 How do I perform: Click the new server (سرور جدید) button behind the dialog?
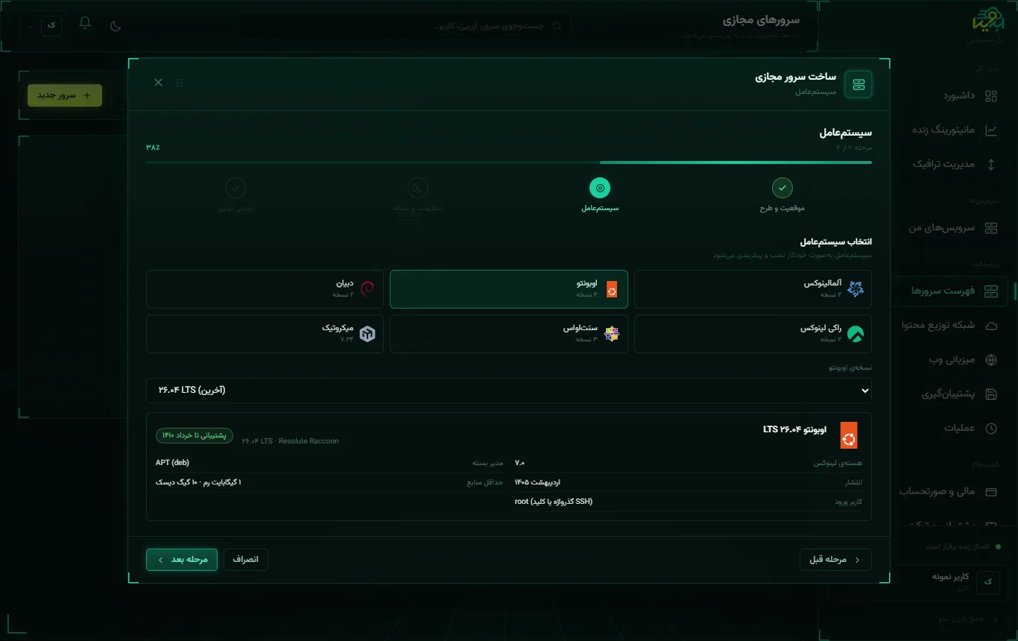pos(65,95)
